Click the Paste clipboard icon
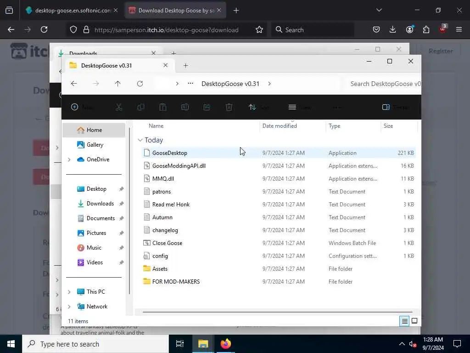The height and width of the screenshot is (353, 470). (163, 107)
